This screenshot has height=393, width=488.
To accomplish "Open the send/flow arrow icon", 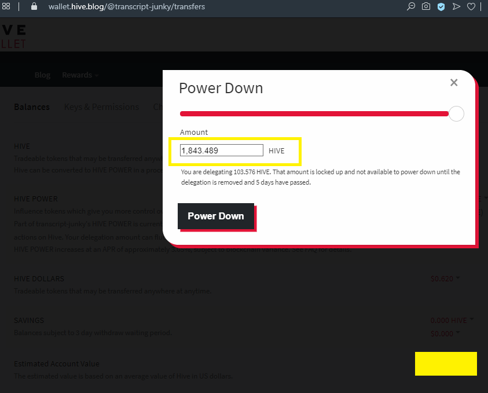I will [456, 6].
